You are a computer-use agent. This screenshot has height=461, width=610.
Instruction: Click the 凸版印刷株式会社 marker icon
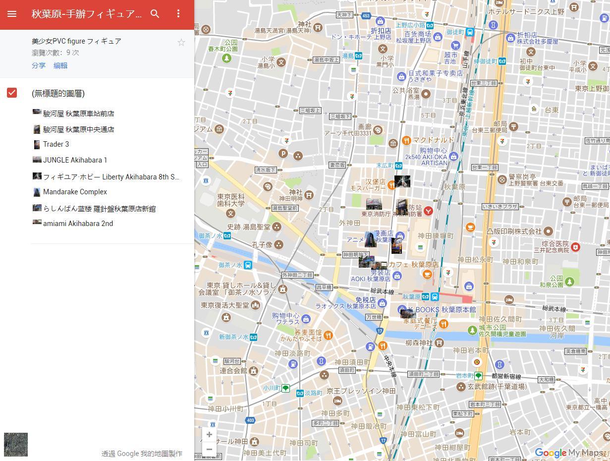[548, 231]
